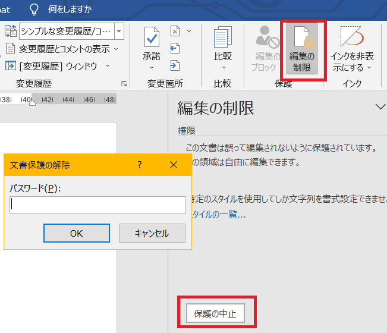Click the reject change icon with red X
Screen dimensions: 387x333
tap(175, 32)
